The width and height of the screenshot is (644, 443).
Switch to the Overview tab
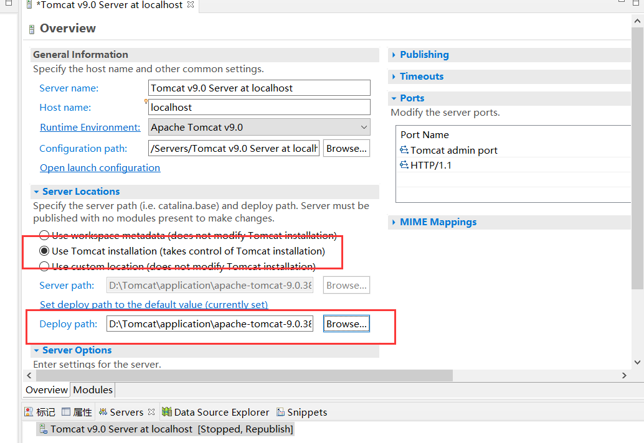tap(47, 389)
